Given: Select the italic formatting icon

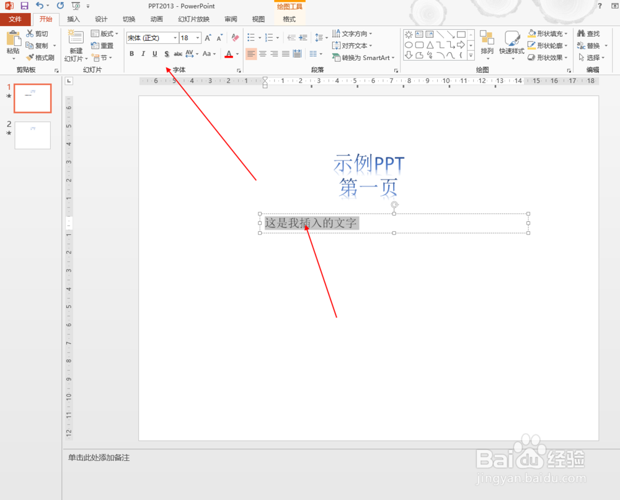Looking at the screenshot, I should tap(143, 54).
